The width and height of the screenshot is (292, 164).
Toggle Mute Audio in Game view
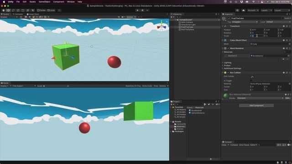click(147, 86)
